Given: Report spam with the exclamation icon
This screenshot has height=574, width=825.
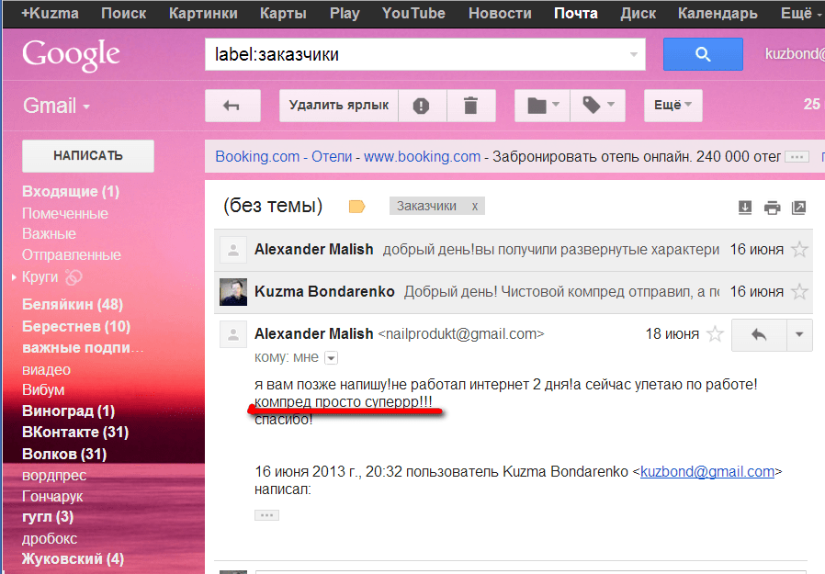Looking at the screenshot, I should coord(421,106).
